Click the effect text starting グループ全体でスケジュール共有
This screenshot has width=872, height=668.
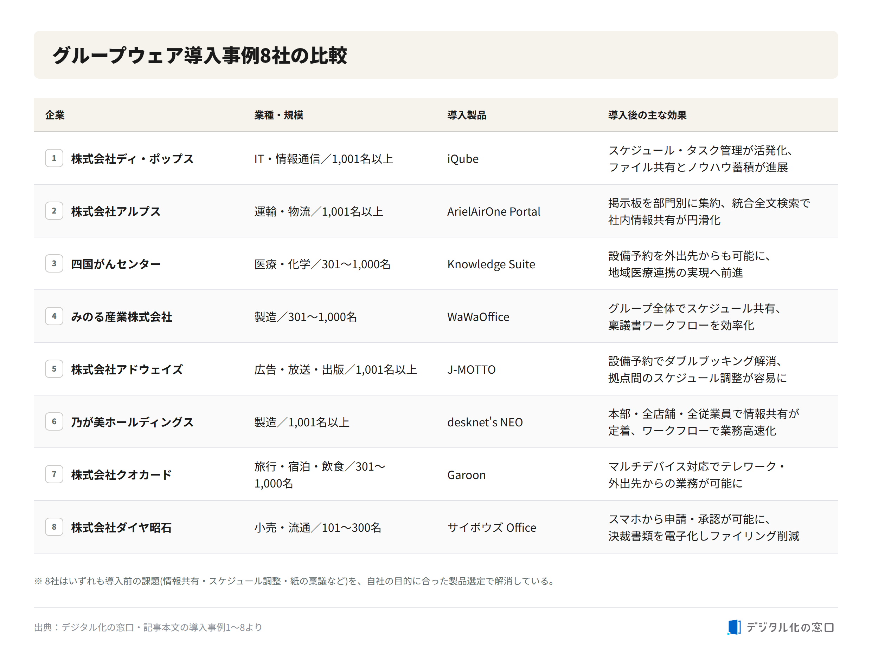tap(695, 316)
